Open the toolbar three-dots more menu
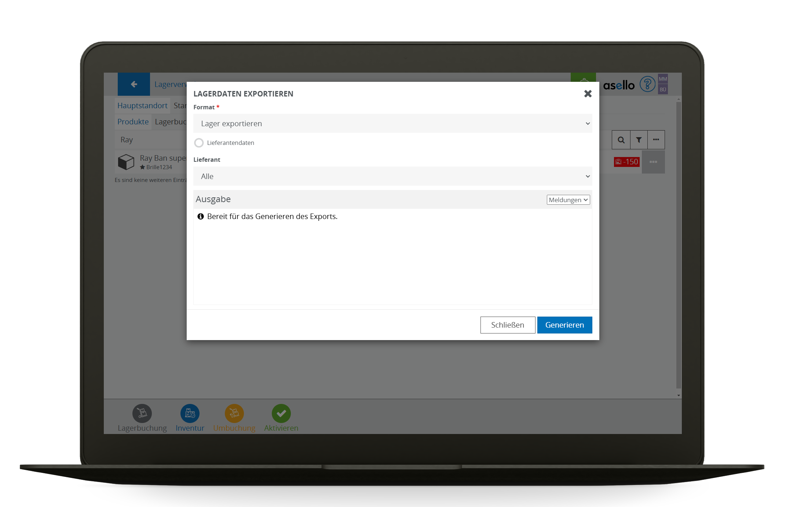The width and height of the screenshot is (786, 507). (x=656, y=140)
